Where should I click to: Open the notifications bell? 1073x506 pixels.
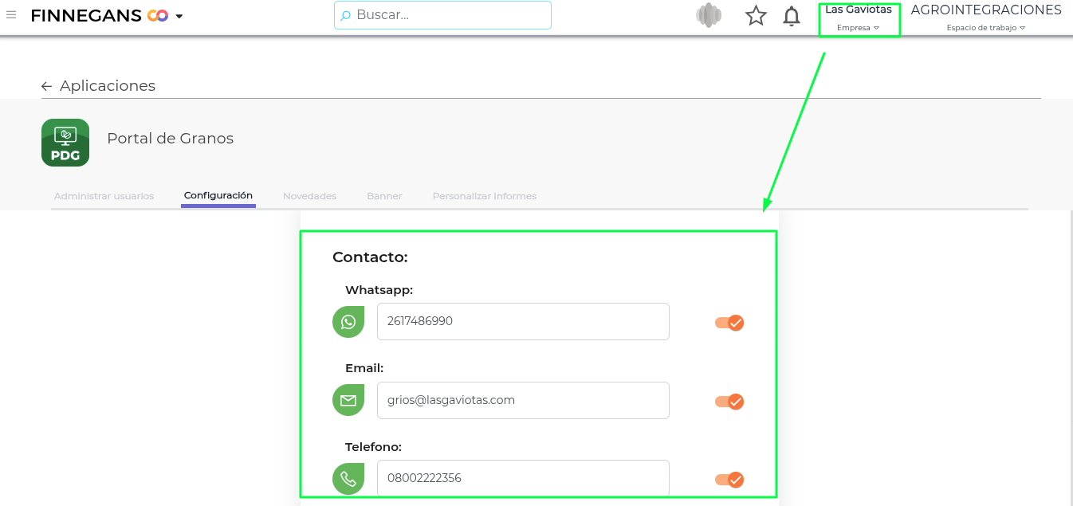tap(791, 16)
